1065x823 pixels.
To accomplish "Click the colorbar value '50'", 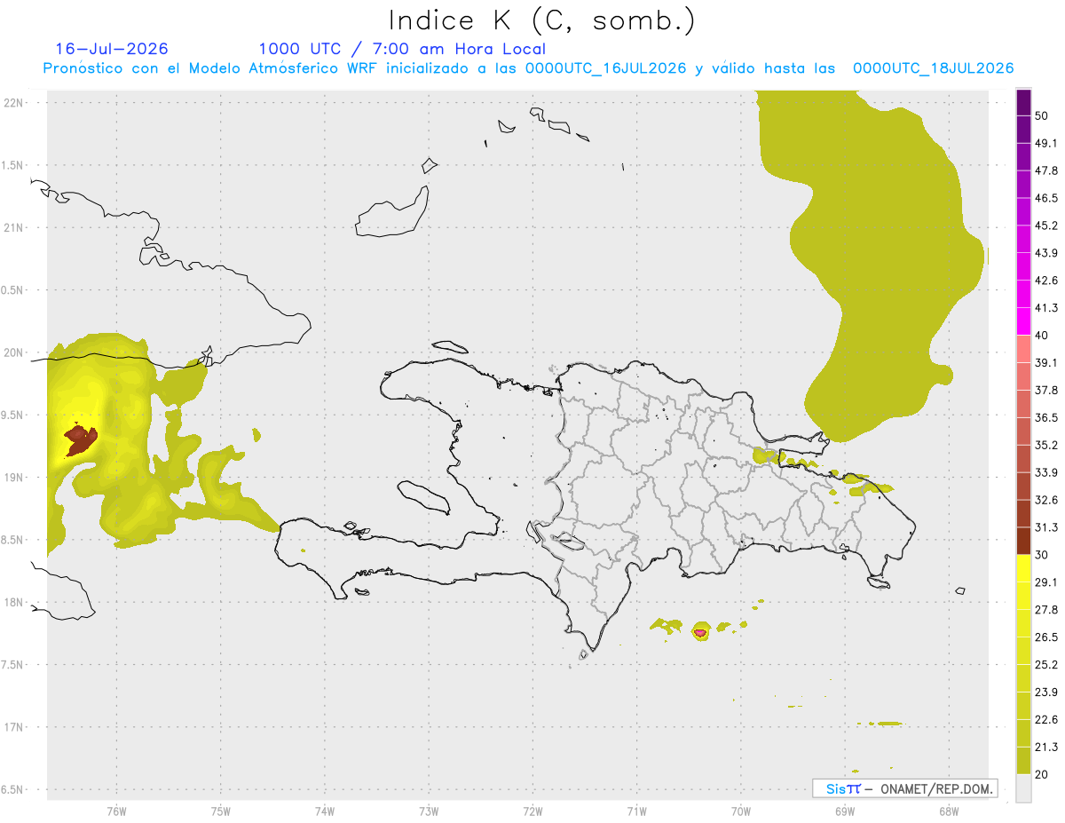I will pos(1043,116).
